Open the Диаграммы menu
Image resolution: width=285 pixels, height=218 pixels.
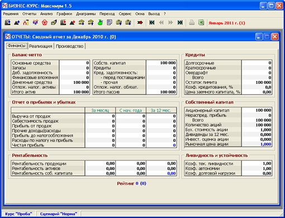coord(85,14)
